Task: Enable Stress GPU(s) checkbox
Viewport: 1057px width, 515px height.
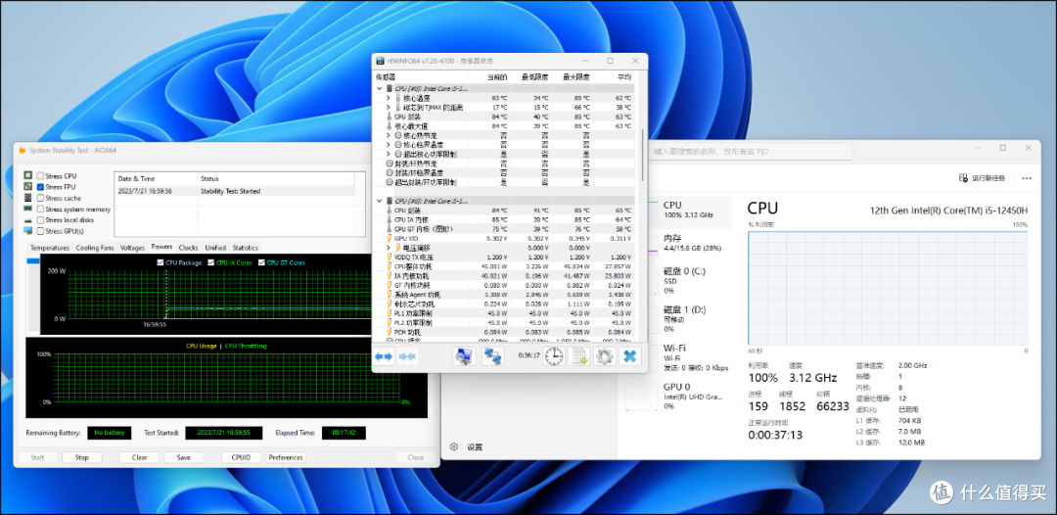Action: 40,231
